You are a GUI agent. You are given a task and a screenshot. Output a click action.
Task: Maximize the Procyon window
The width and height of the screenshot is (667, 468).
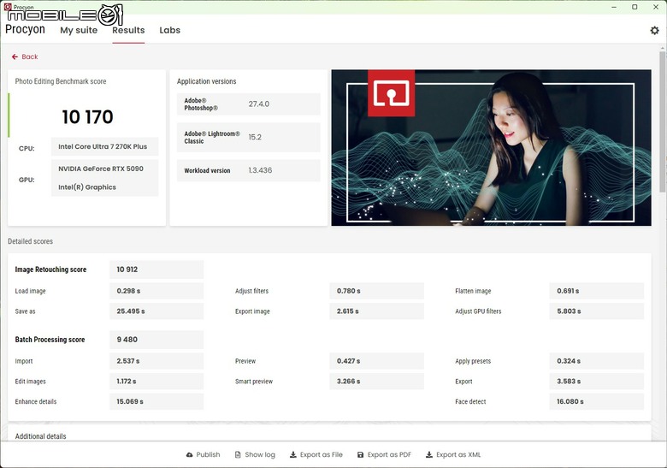635,7
